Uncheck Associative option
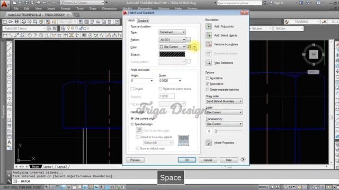339x190 pixels. pyautogui.click(x=208, y=84)
